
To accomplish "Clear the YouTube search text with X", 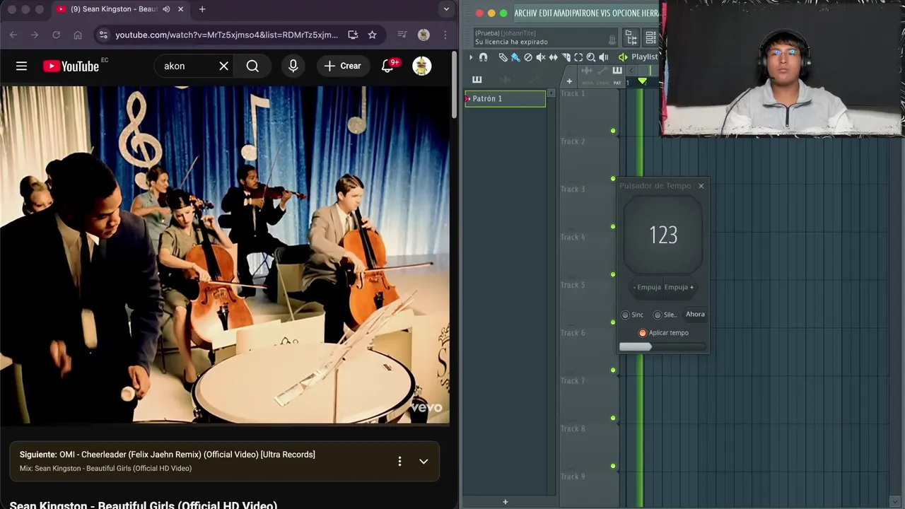I will click(x=223, y=66).
